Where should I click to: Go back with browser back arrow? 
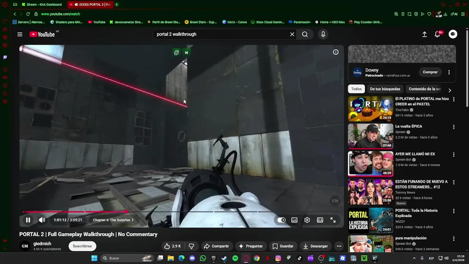(x=15, y=14)
